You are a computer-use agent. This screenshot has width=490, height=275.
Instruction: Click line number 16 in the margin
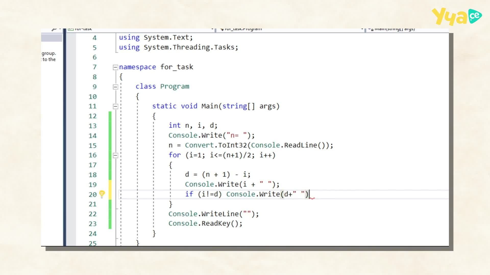(x=93, y=155)
